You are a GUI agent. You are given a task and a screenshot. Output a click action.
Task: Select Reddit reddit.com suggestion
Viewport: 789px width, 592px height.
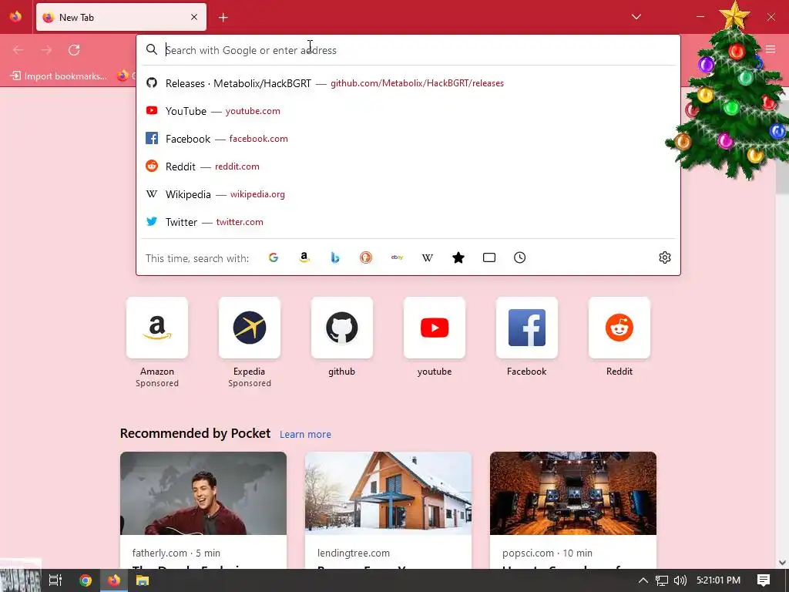[x=408, y=166]
